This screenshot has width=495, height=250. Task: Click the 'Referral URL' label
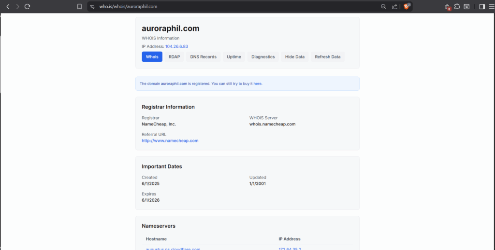(x=154, y=134)
